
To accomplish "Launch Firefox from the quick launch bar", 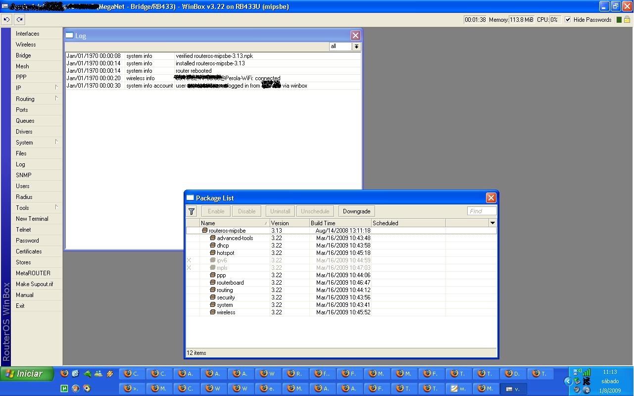I will click(64, 374).
